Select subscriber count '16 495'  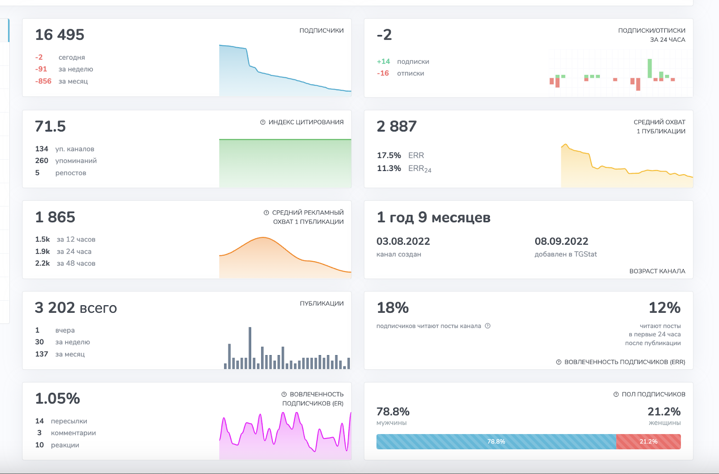(x=60, y=35)
